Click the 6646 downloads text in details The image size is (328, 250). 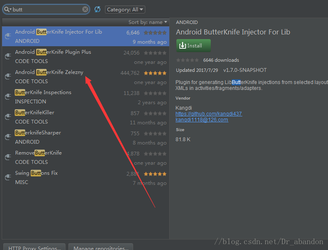point(221,60)
